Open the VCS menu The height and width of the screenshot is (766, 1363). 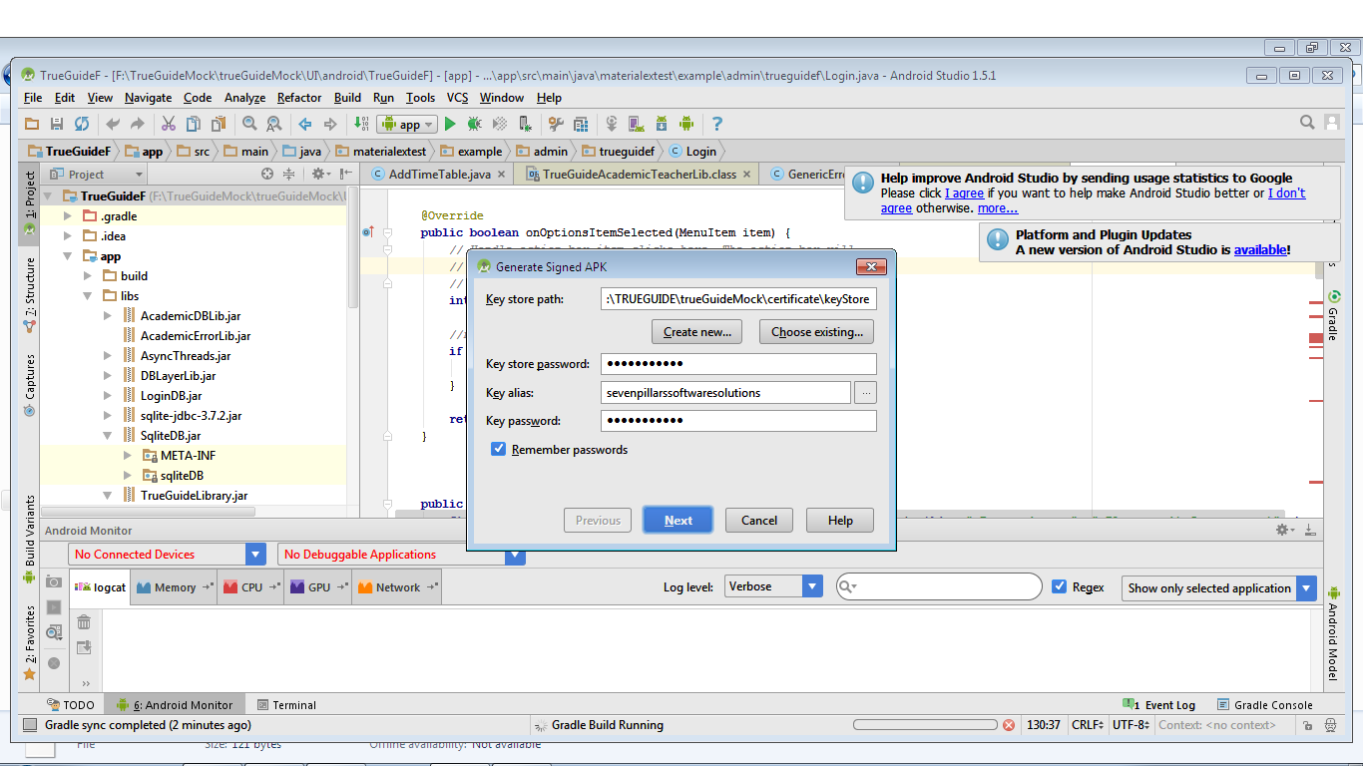457,98
